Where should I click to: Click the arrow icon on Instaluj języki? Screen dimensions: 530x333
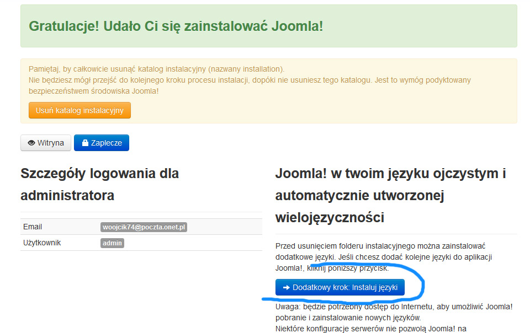(287, 287)
